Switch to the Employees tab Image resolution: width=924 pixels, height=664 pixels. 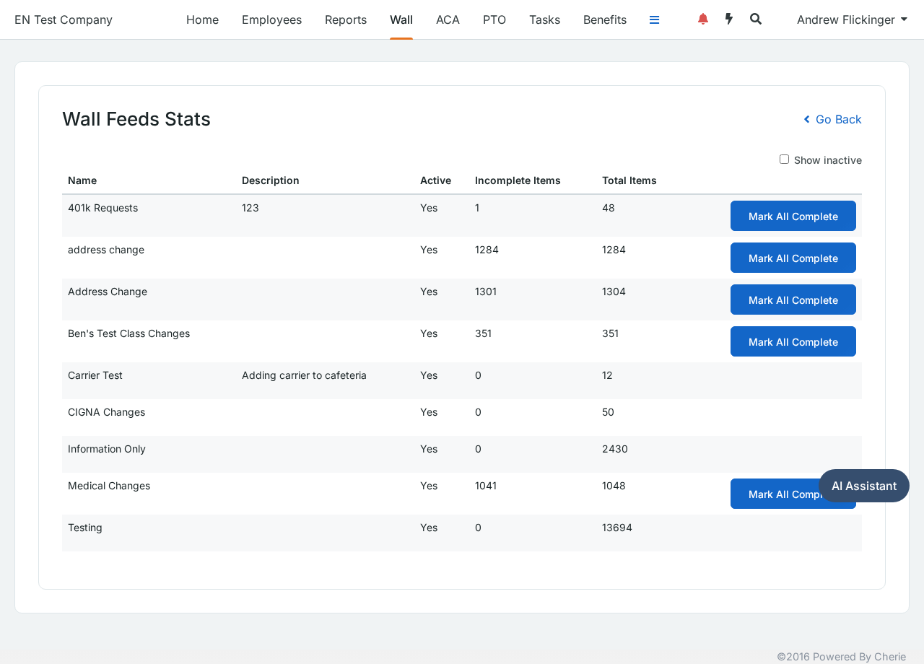(x=271, y=19)
